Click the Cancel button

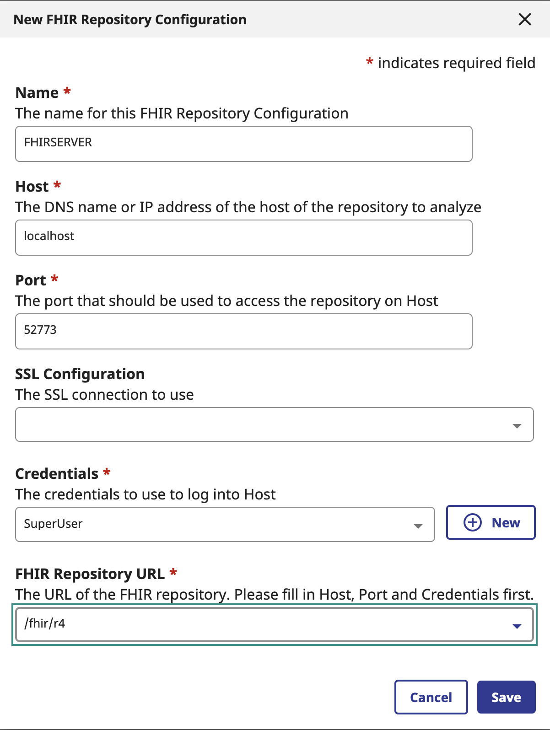coord(431,697)
